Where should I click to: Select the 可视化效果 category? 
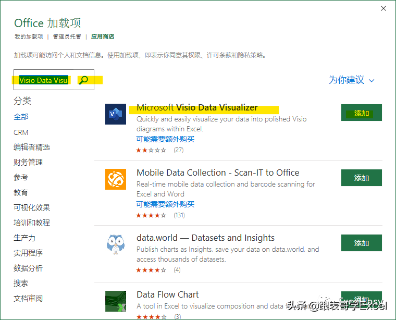32,207
